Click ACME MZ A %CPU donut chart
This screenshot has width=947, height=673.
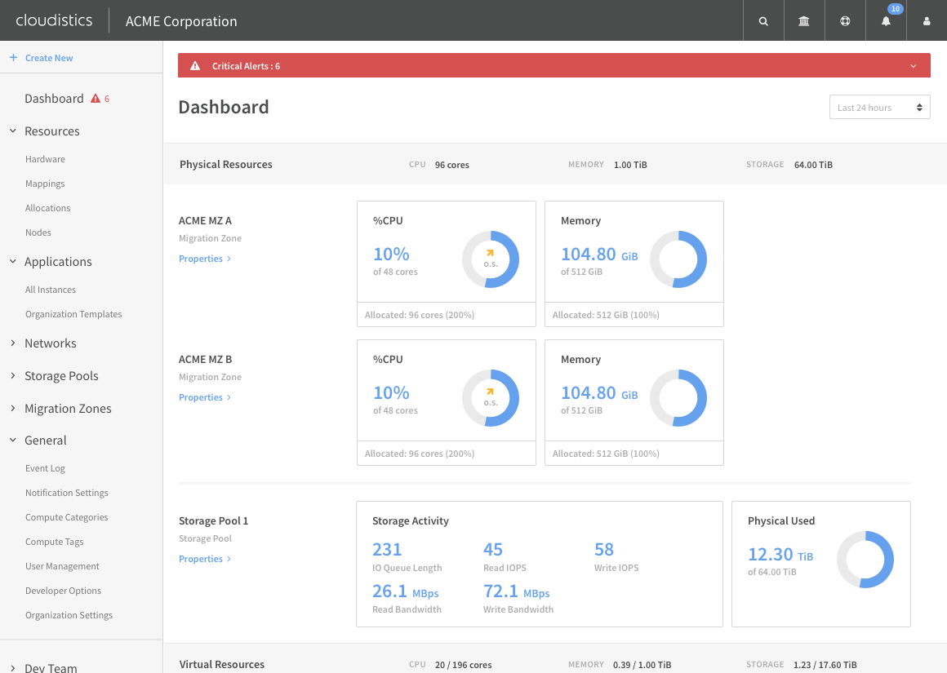491,259
